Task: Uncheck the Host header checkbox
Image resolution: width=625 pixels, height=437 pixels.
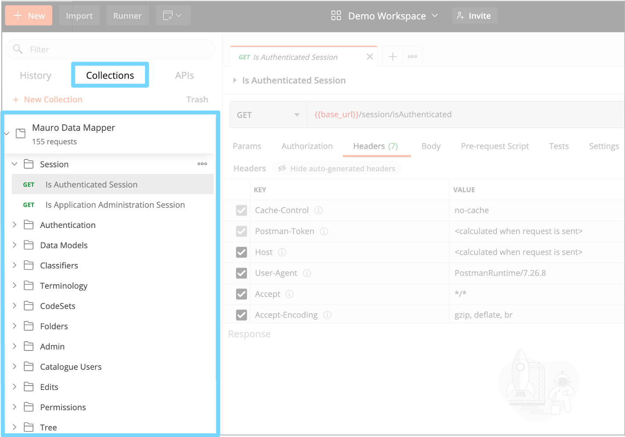Action: [x=241, y=252]
